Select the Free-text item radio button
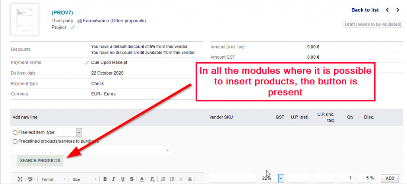 pyautogui.click(x=15, y=132)
